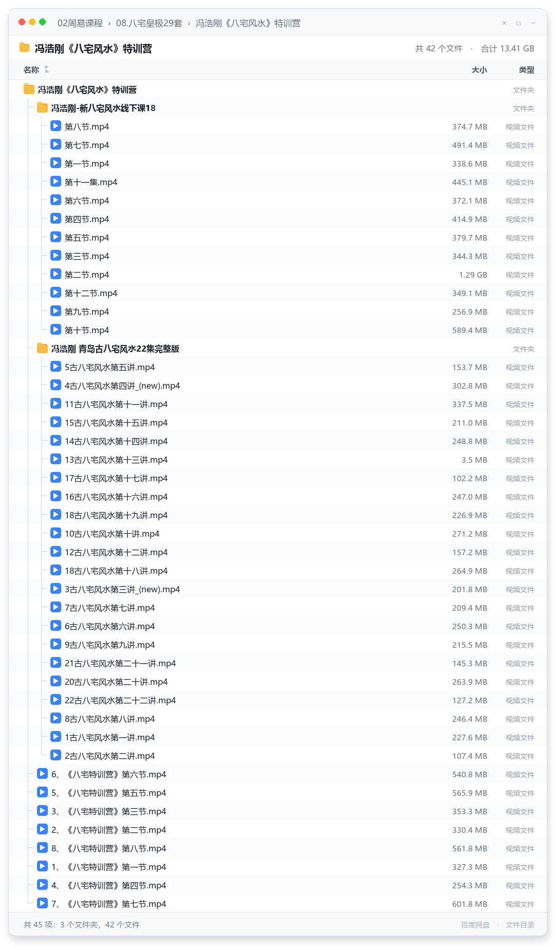Collapse the 冯浩刚-新八宅风水线下课18 folder

coord(43,107)
